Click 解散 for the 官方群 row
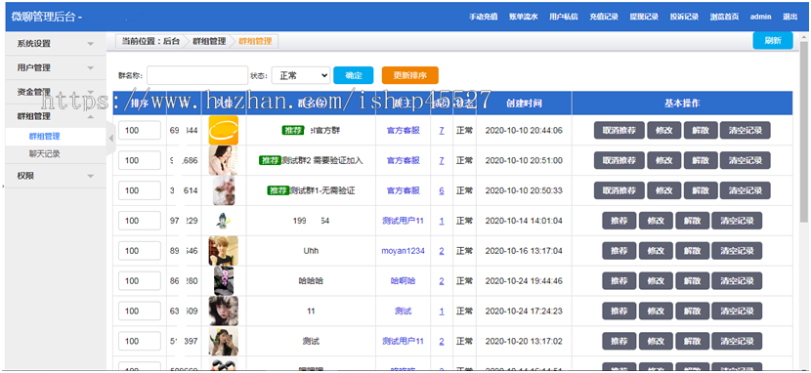811x373 pixels. point(701,131)
